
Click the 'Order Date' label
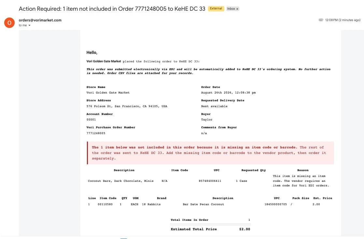click(211, 87)
